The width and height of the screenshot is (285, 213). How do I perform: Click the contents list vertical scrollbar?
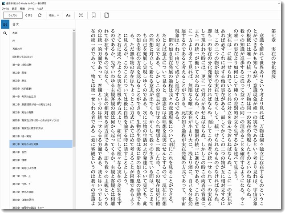[x=73, y=89]
